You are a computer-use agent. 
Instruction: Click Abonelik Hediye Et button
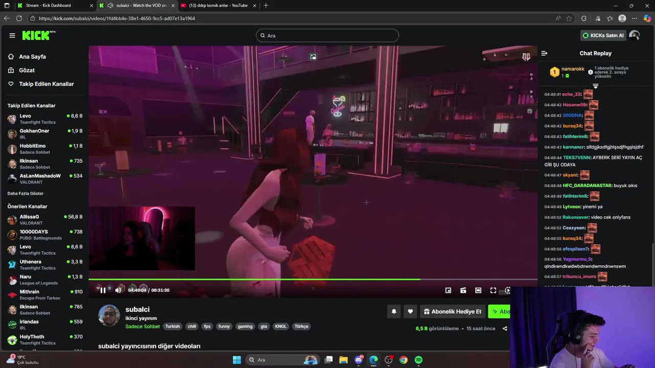tap(452, 311)
